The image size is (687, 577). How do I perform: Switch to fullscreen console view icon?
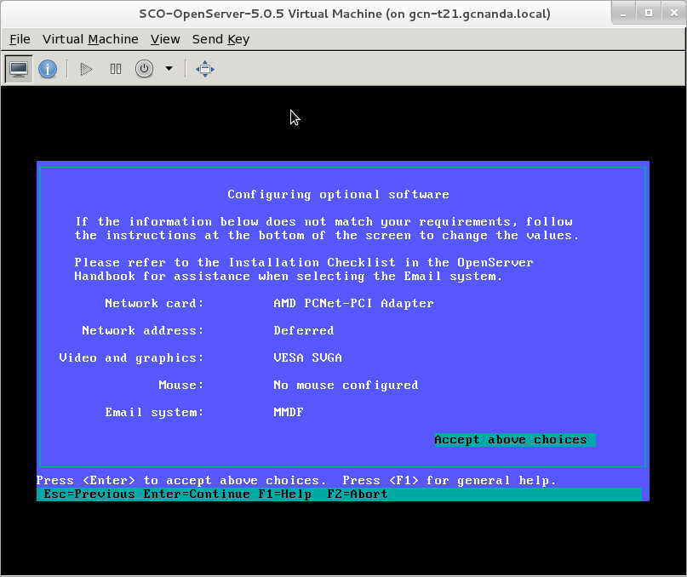204,69
